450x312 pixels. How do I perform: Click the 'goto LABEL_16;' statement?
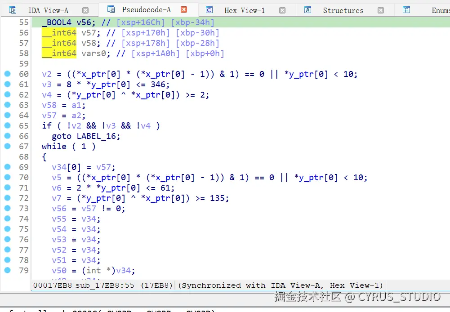pyautogui.click(x=86, y=136)
